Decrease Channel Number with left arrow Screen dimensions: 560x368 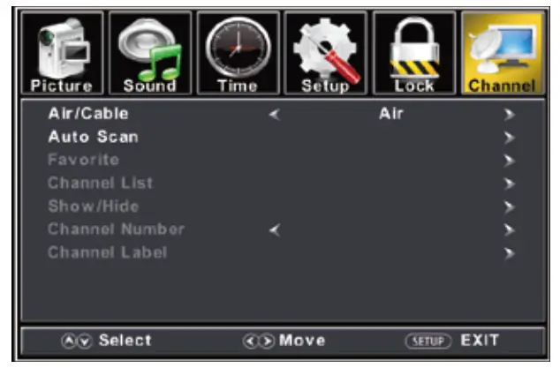[x=275, y=230]
